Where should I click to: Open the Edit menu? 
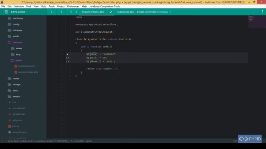click(10, 7)
